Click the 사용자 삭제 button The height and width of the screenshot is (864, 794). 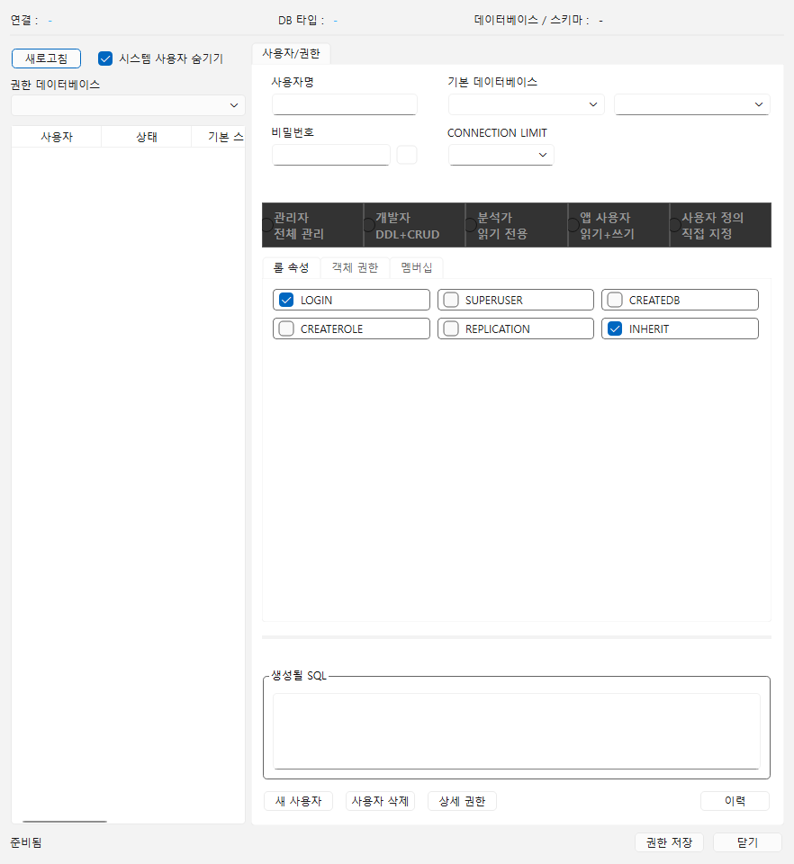[x=380, y=801]
